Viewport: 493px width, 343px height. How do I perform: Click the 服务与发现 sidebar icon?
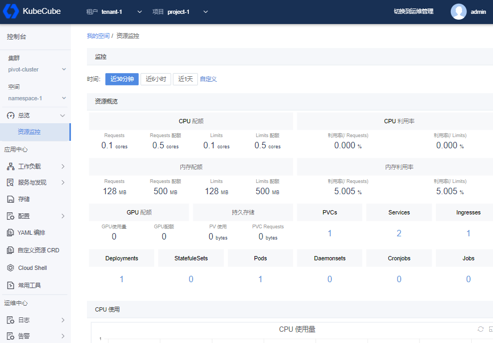point(11,182)
